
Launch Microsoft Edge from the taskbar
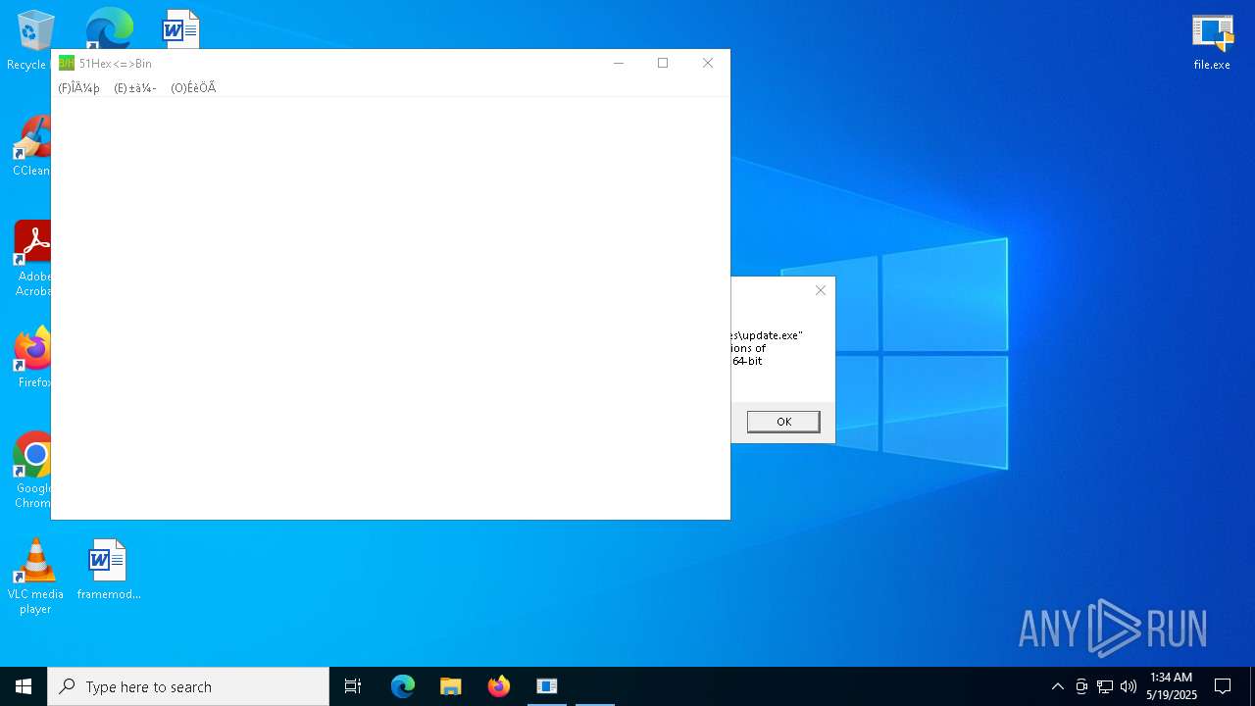403,686
